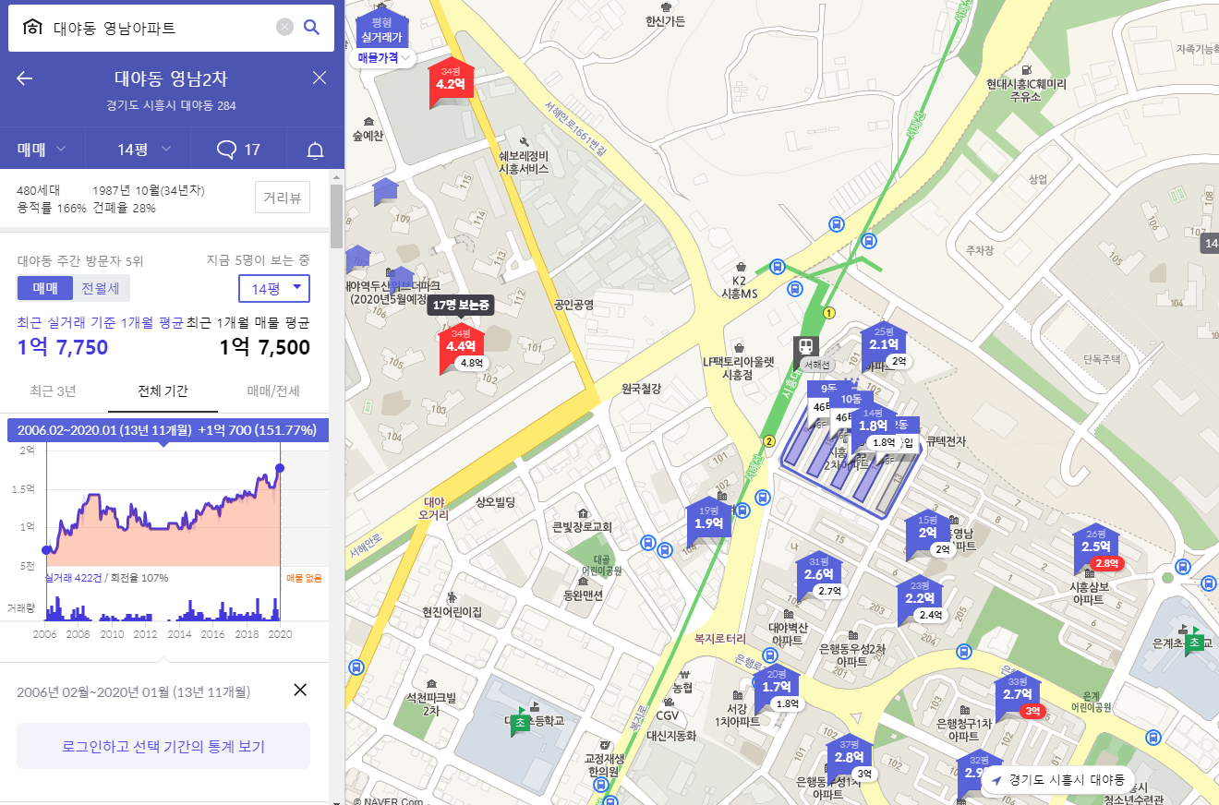Click the magnifier search icon in the search box
Viewport: 1219px width, 805px height.
click(x=311, y=27)
